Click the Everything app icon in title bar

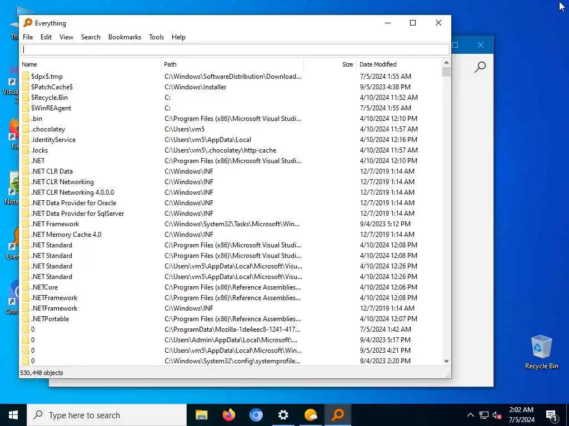[x=28, y=23]
